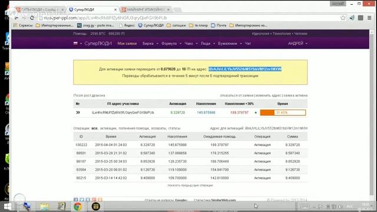Filter operations by активации
Viewport: 377px width, 212px height.
click(108, 128)
